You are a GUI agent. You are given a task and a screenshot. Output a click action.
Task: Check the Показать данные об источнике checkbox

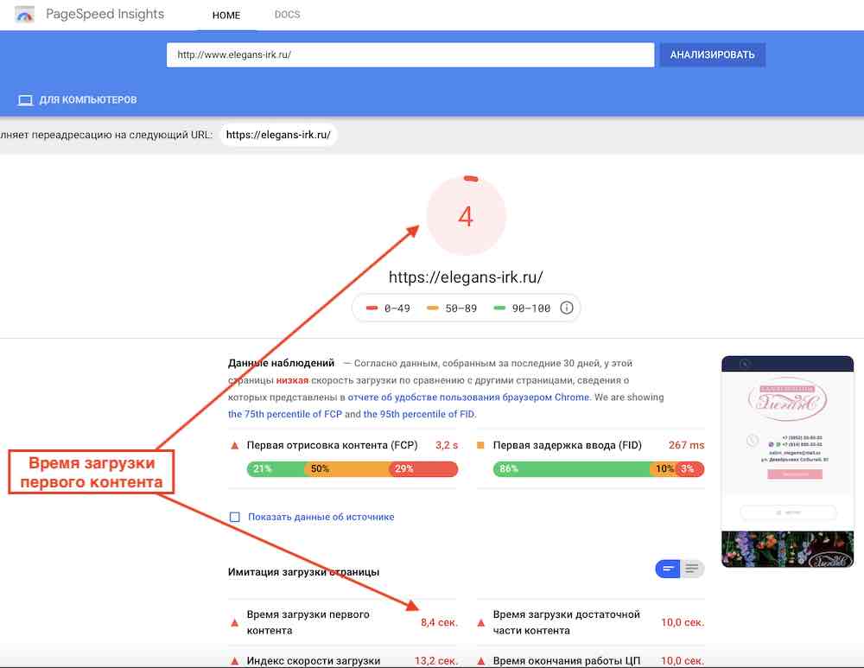pos(235,517)
